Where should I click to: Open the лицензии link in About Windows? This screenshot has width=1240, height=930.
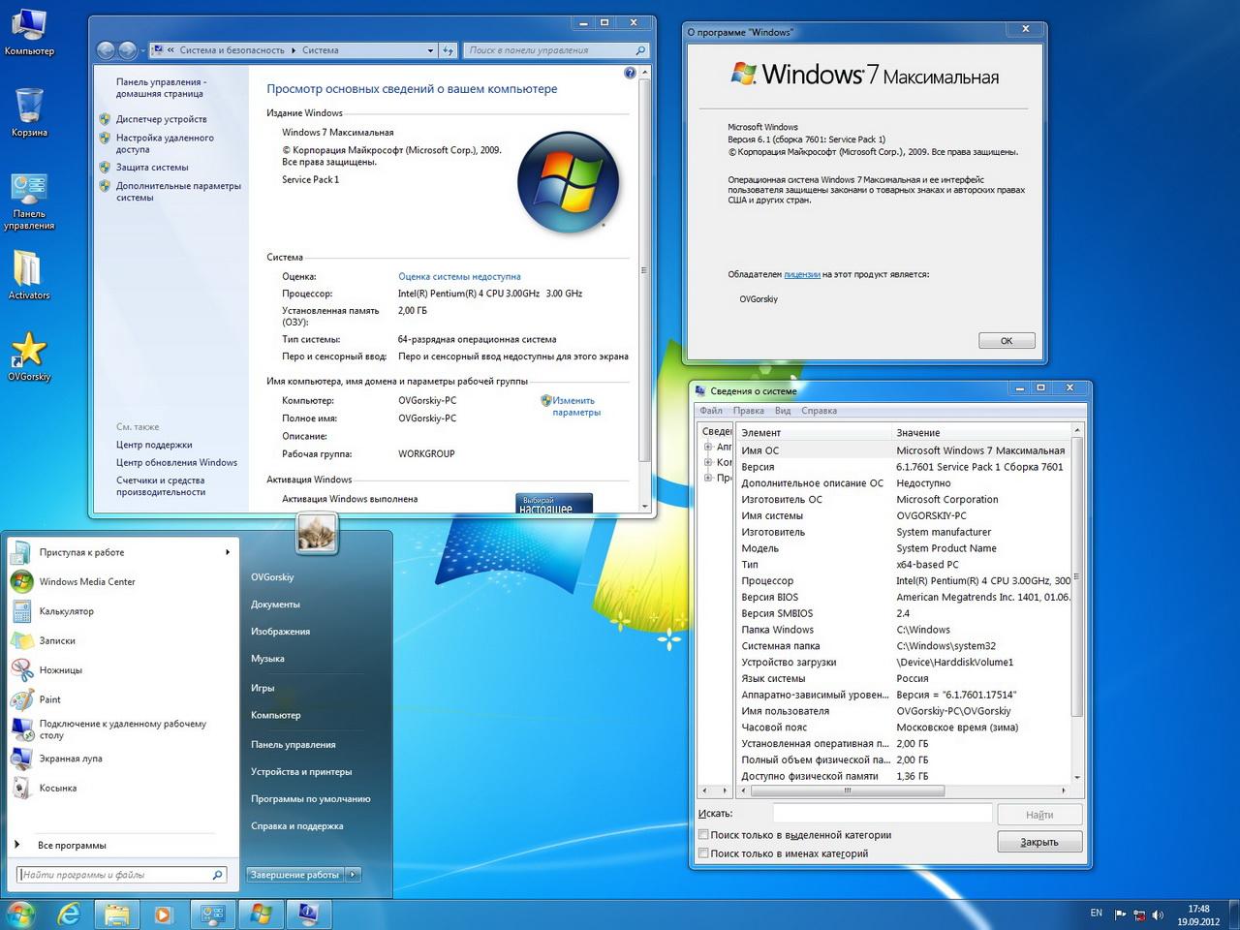pyautogui.click(x=802, y=274)
